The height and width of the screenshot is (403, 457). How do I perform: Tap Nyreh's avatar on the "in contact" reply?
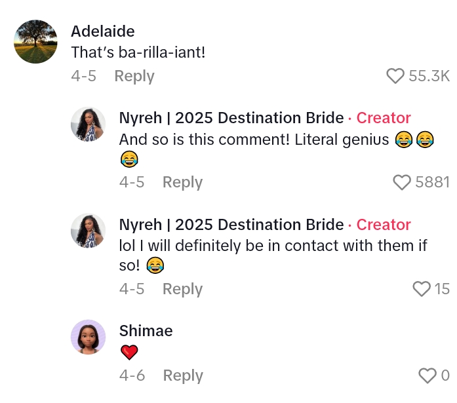tap(88, 231)
